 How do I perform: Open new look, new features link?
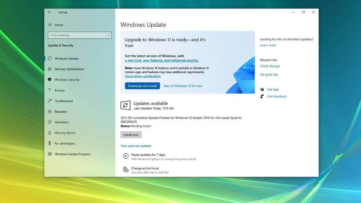point(162,60)
